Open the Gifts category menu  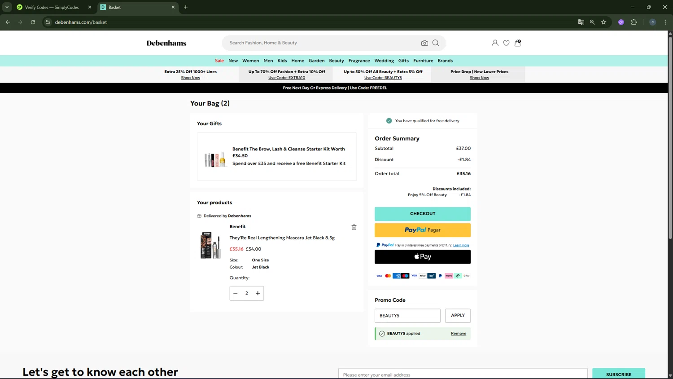(x=403, y=61)
